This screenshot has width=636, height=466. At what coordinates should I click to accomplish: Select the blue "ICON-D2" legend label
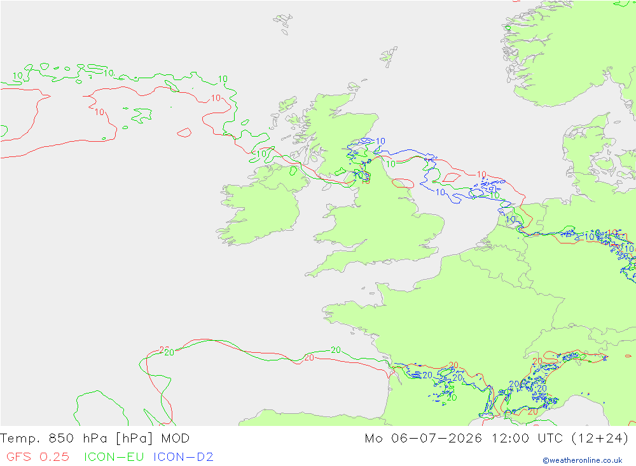(x=183, y=457)
